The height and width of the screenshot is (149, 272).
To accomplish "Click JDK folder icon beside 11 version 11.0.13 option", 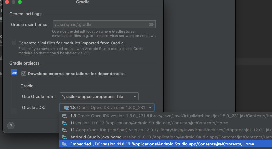I will (x=64, y=123).
